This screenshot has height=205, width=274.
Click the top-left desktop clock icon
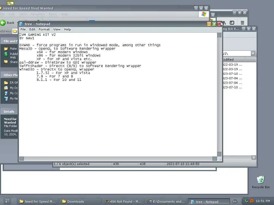click(10, 3)
